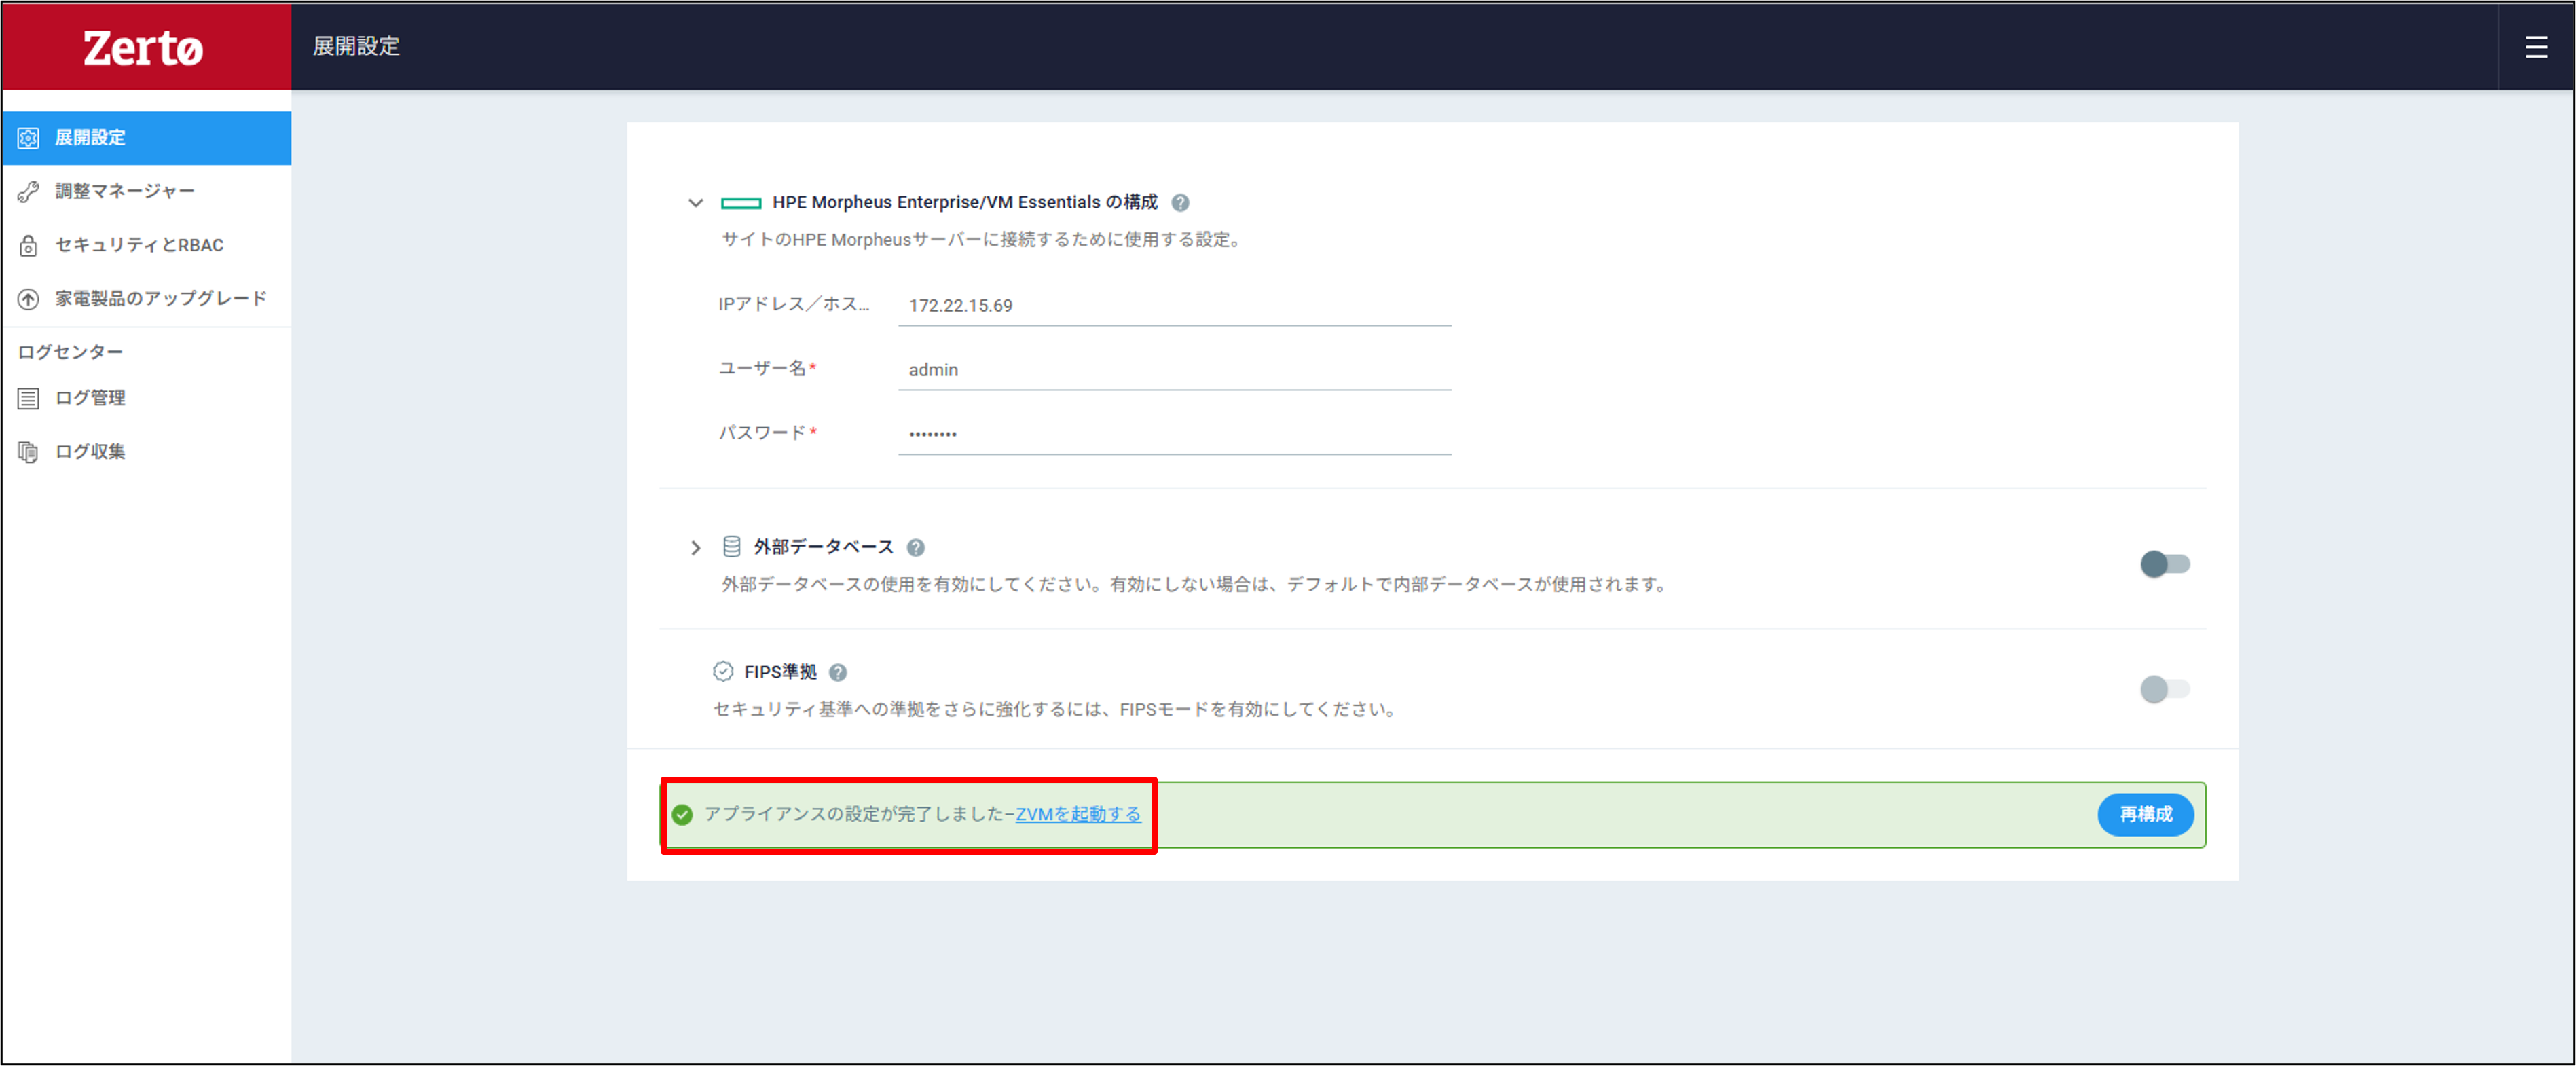Open help for HPE Morpheus の構成
The width and height of the screenshot is (2576, 1066).
tap(1180, 203)
